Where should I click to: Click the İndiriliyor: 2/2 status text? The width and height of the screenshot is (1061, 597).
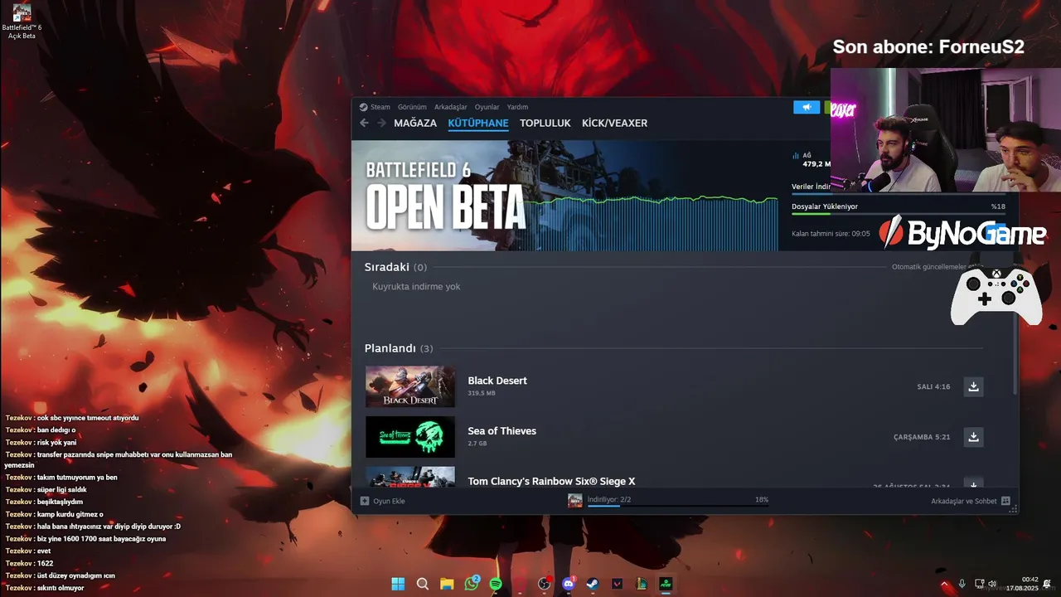[x=608, y=499]
